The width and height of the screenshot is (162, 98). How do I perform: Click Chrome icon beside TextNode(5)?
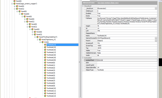coord(45,76)
